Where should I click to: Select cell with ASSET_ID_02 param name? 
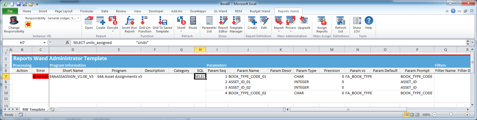tap(248, 87)
